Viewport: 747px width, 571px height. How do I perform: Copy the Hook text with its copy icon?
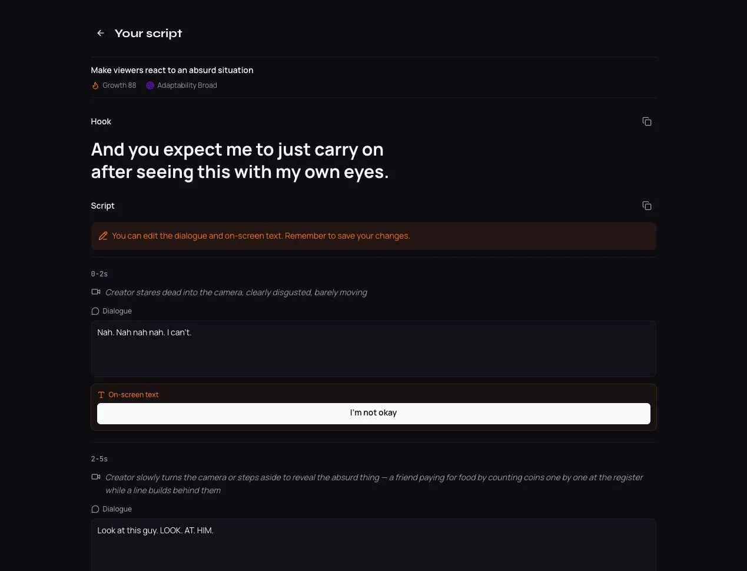click(x=647, y=121)
